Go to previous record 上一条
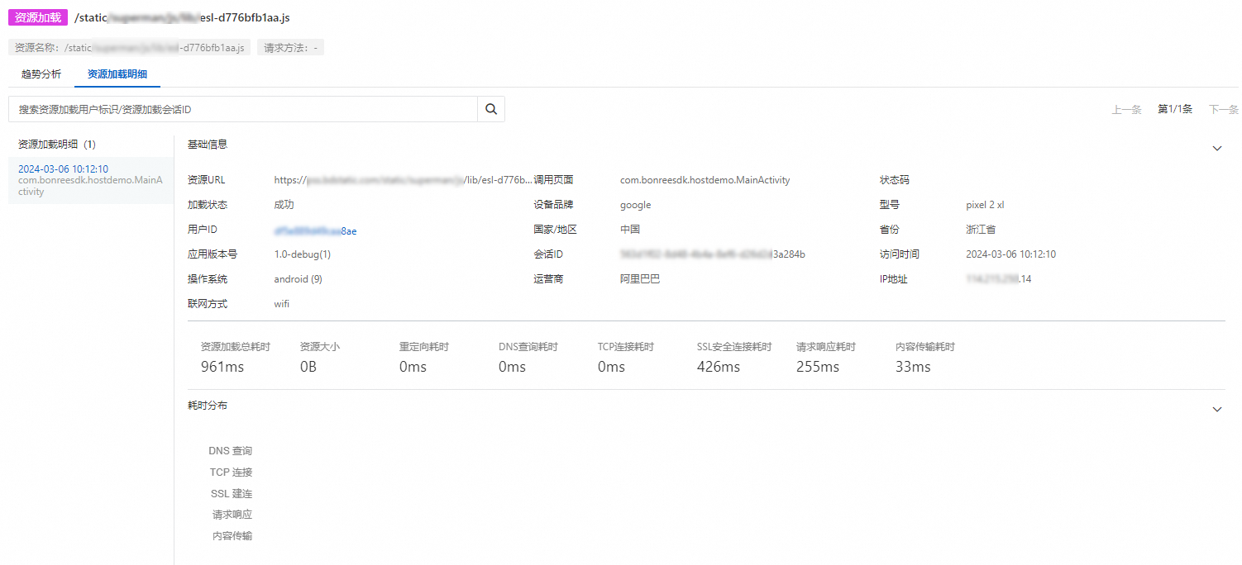This screenshot has height=565, width=1242. tap(1126, 109)
